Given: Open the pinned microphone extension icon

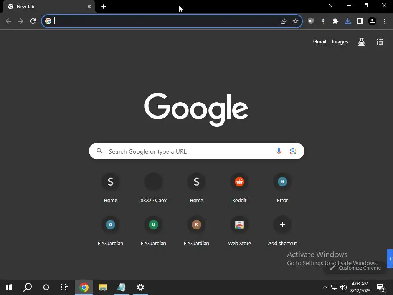Looking at the screenshot, I should pos(323,21).
